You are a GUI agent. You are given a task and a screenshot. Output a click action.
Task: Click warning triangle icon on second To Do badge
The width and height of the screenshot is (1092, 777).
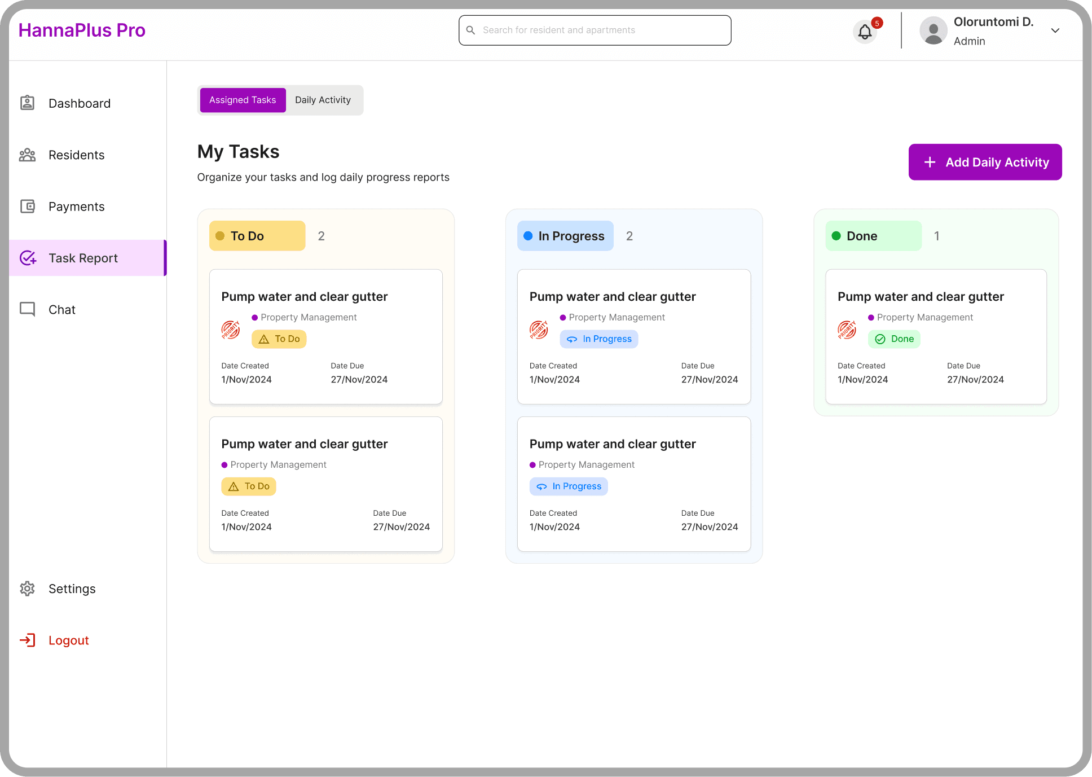(x=234, y=486)
